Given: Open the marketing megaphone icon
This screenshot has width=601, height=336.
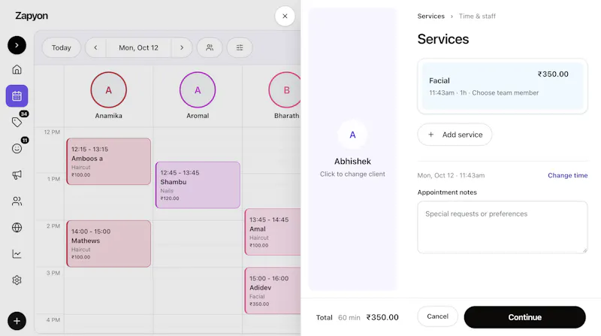Looking at the screenshot, I should pyautogui.click(x=17, y=175).
